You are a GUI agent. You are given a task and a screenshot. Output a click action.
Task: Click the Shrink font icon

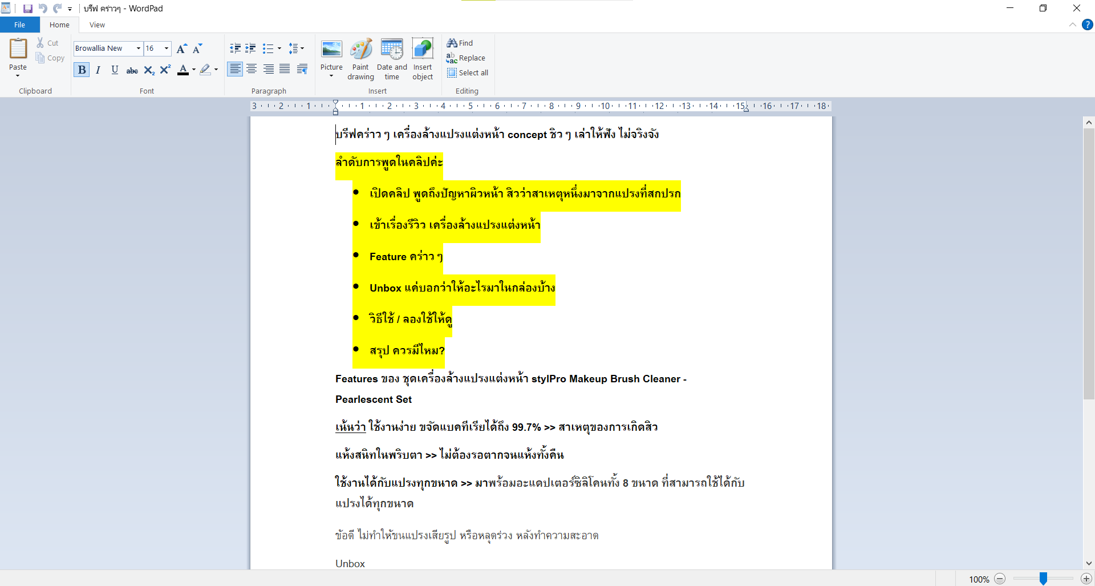coord(197,49)
